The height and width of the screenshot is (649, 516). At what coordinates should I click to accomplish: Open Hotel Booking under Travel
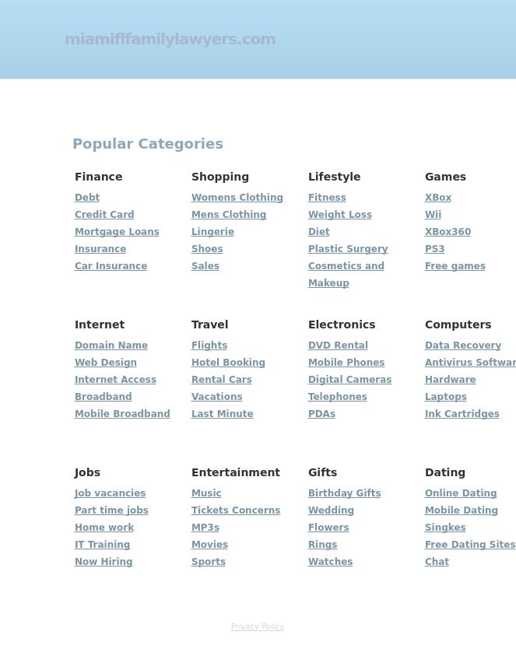228,363
